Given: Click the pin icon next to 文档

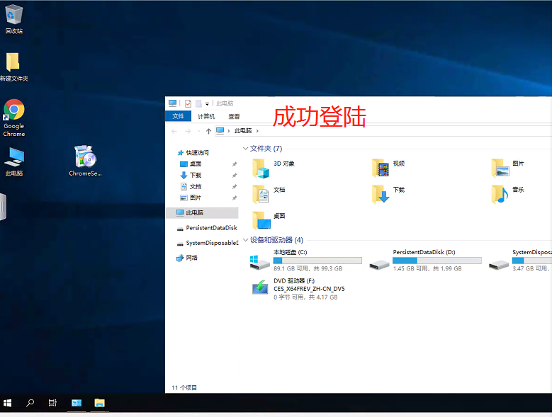Looking at the screenshot, I should click(x=235, y=187).
